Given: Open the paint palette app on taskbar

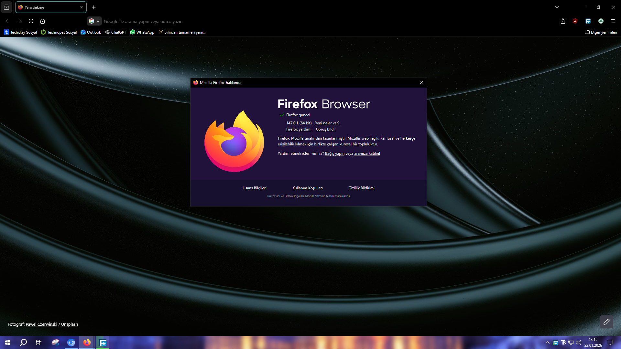Looking at the screenshot, I should [x=55, y=343].
